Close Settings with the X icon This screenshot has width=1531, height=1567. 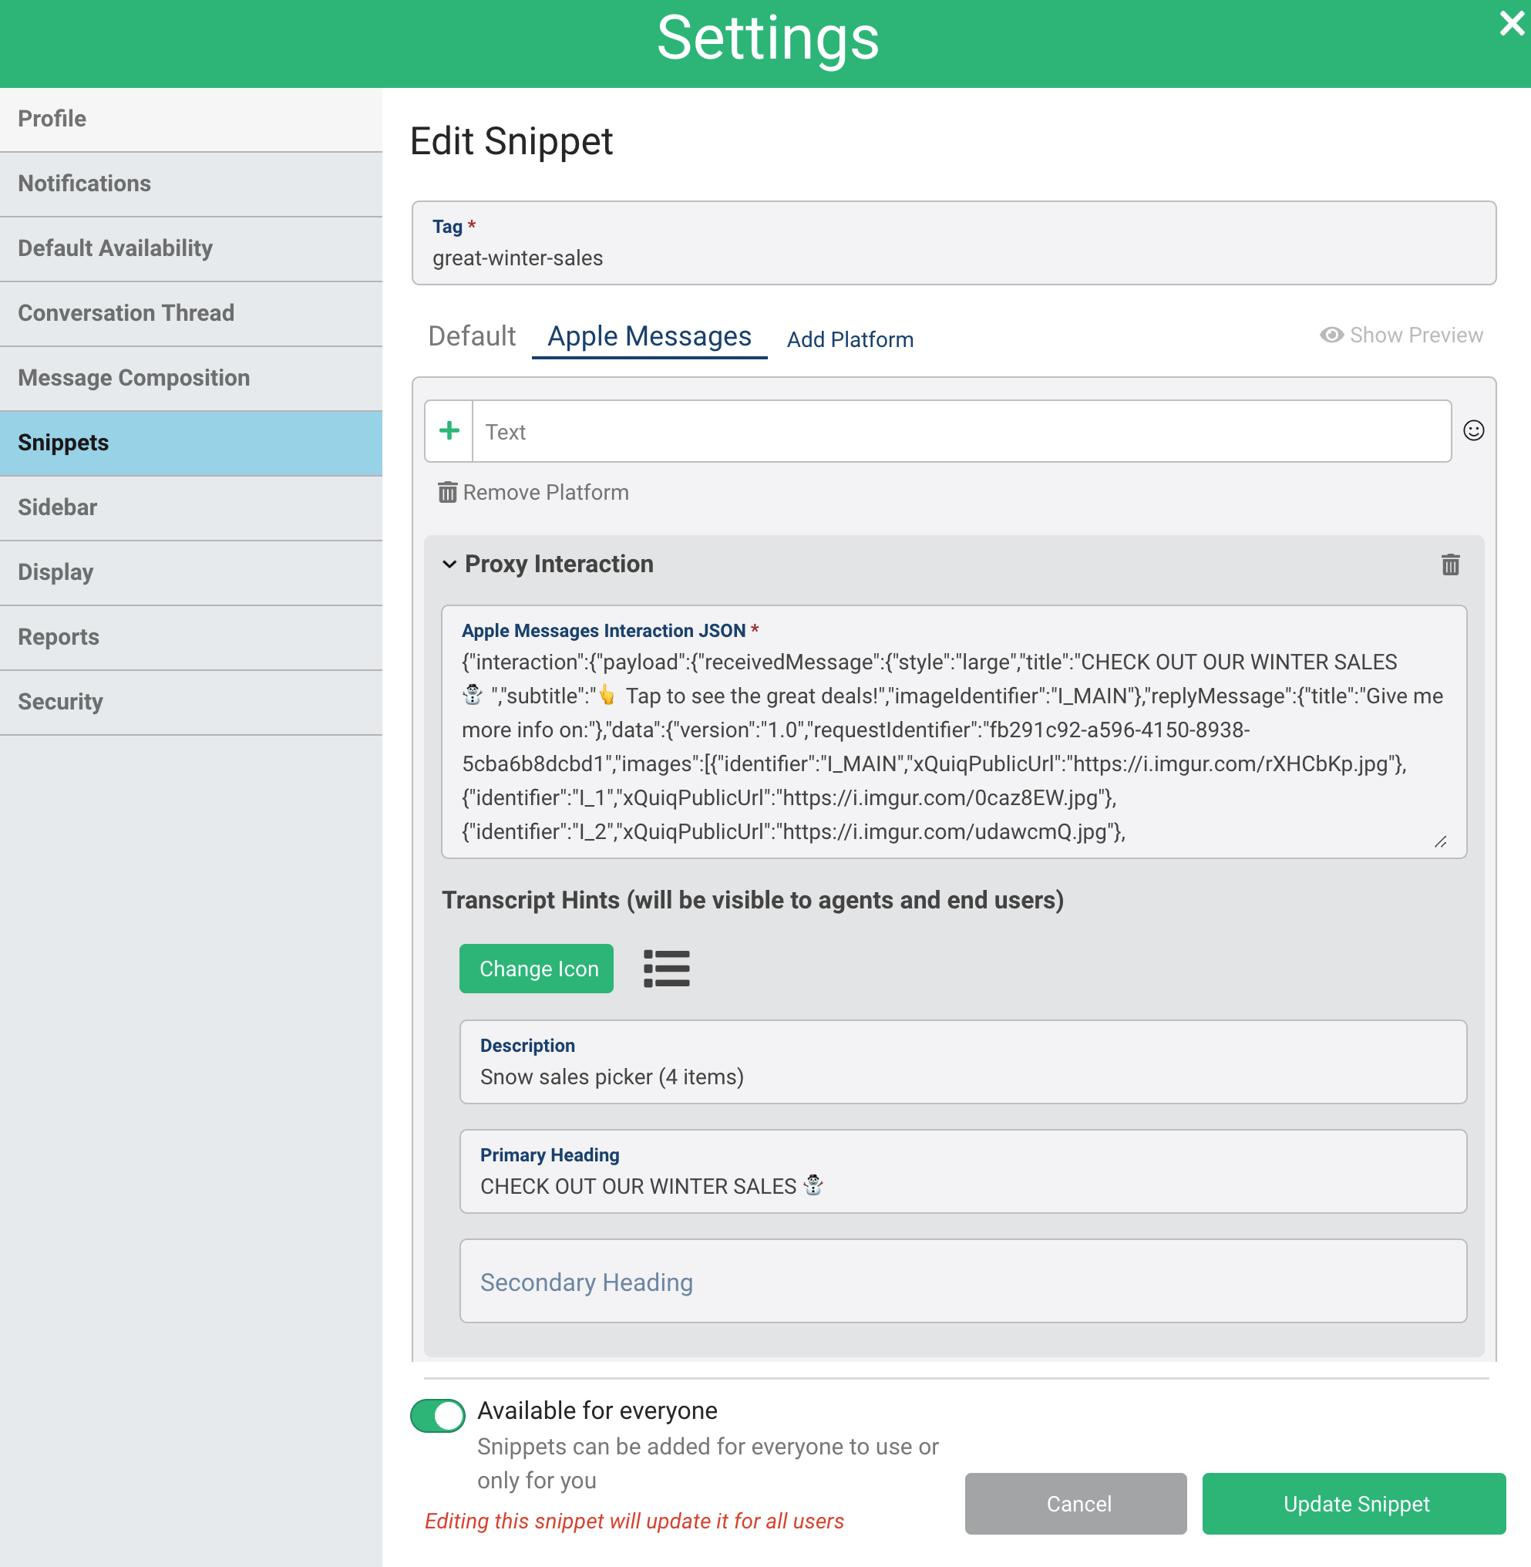pyautogui.click(x=1511, y=24)
